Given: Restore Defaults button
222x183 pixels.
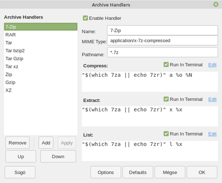Looking at the screenshot, I should pyautogui.click(x=138, y=172).
